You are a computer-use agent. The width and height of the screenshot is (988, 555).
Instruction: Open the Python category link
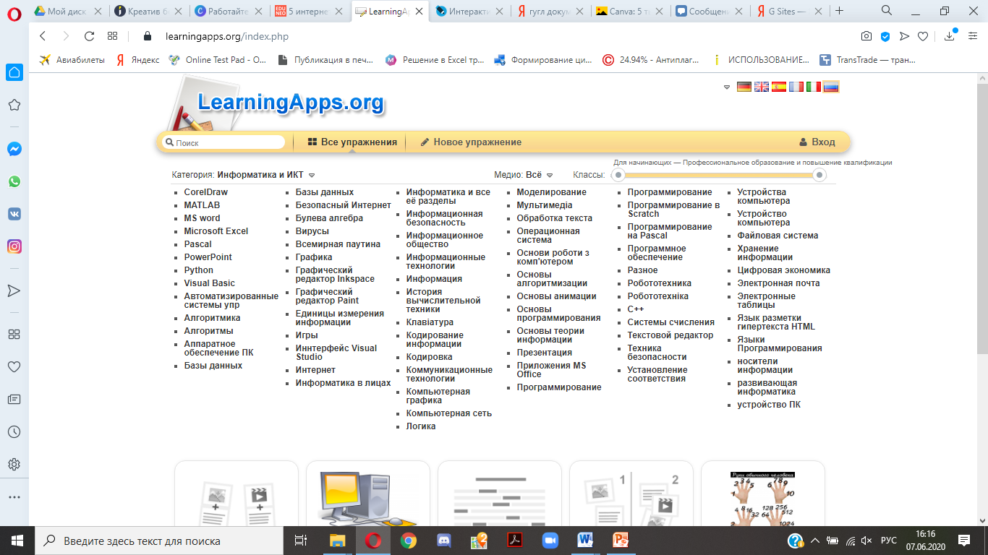pyautogui.click(x=199, y=270)
